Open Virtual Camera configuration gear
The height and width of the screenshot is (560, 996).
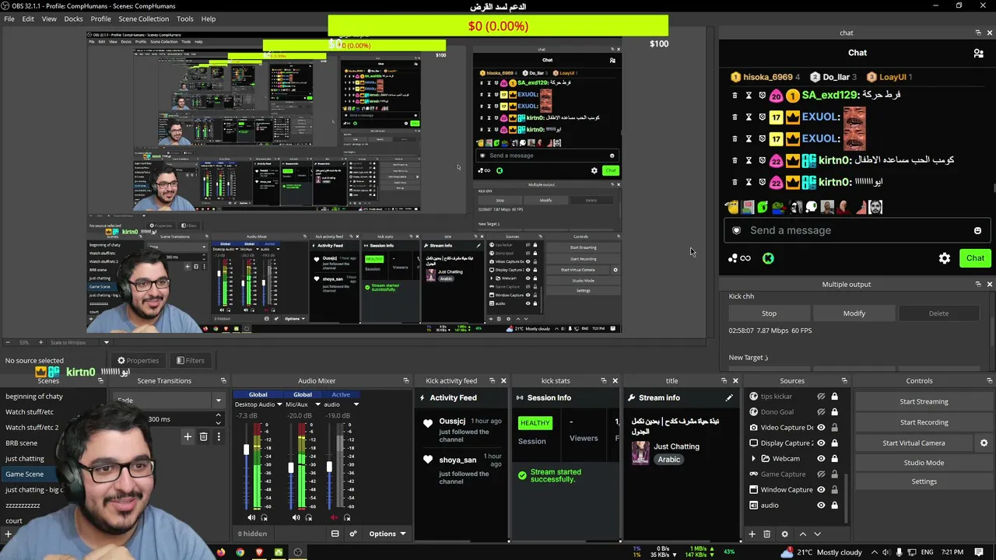click(x=984, y=443)
